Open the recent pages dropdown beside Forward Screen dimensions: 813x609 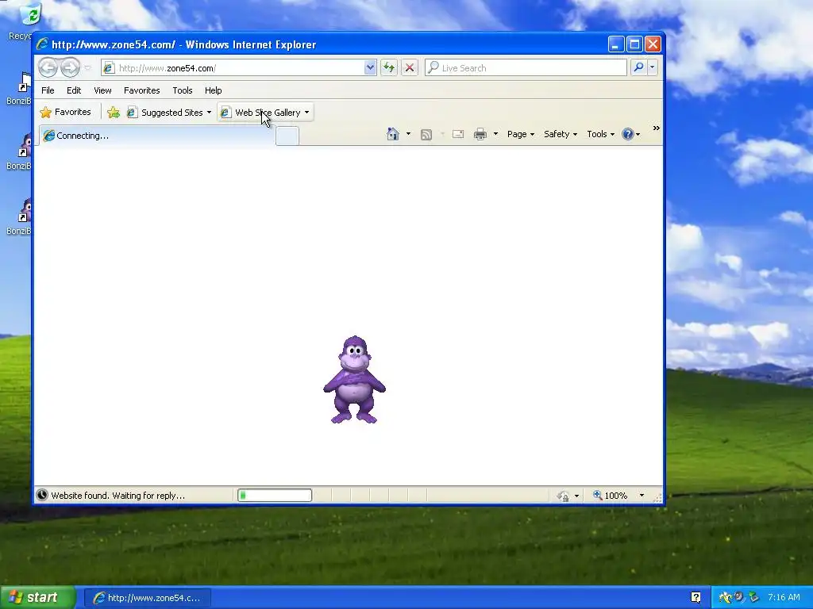point(87,68)
